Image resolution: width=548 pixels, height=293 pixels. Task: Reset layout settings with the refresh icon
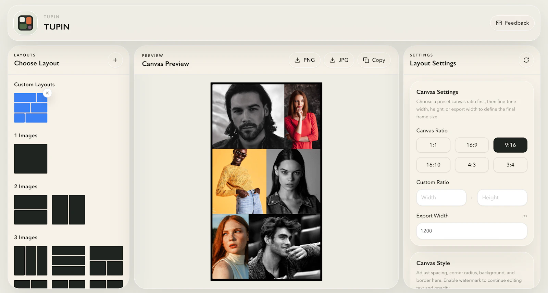tap(526, 60)
